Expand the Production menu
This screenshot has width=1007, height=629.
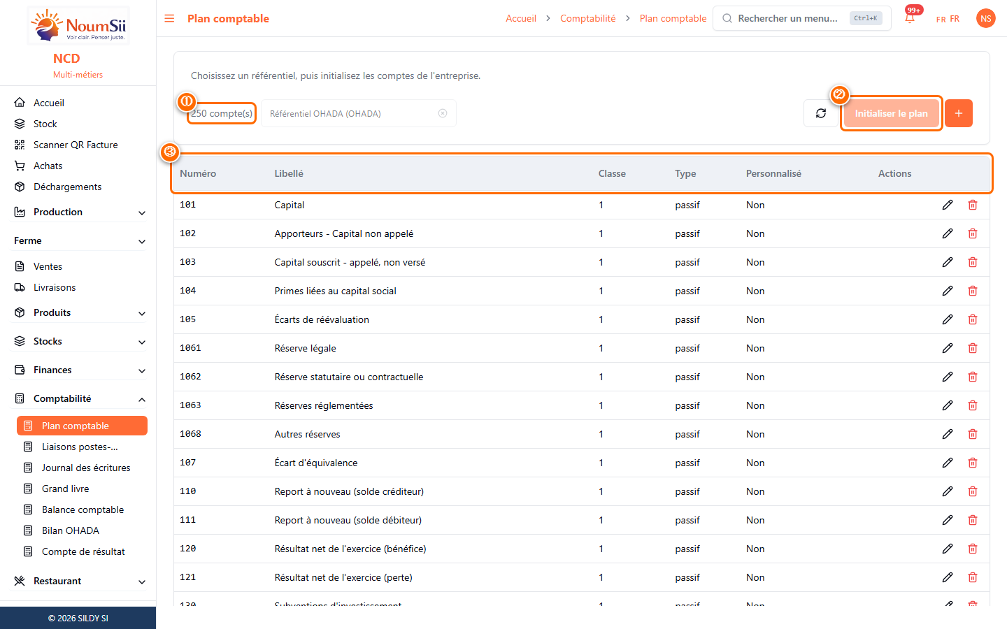click(80, 212)
